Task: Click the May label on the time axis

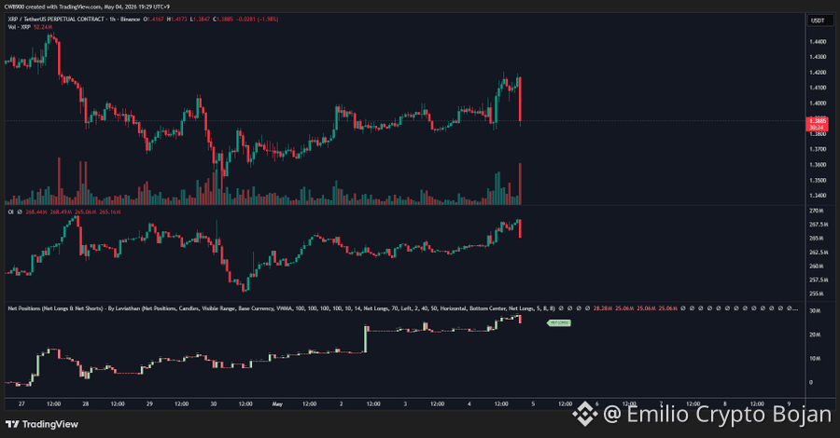Action: coord(277,404)
